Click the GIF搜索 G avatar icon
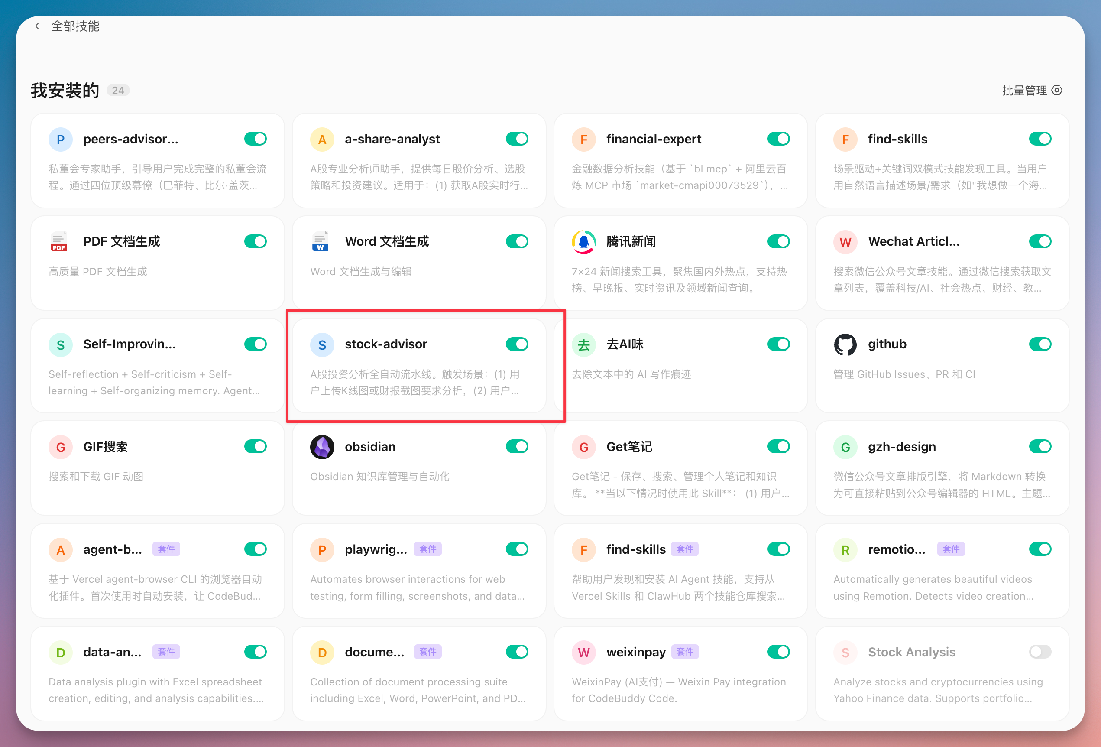Viewport: 1101px width, 747px height. point(61,447)
